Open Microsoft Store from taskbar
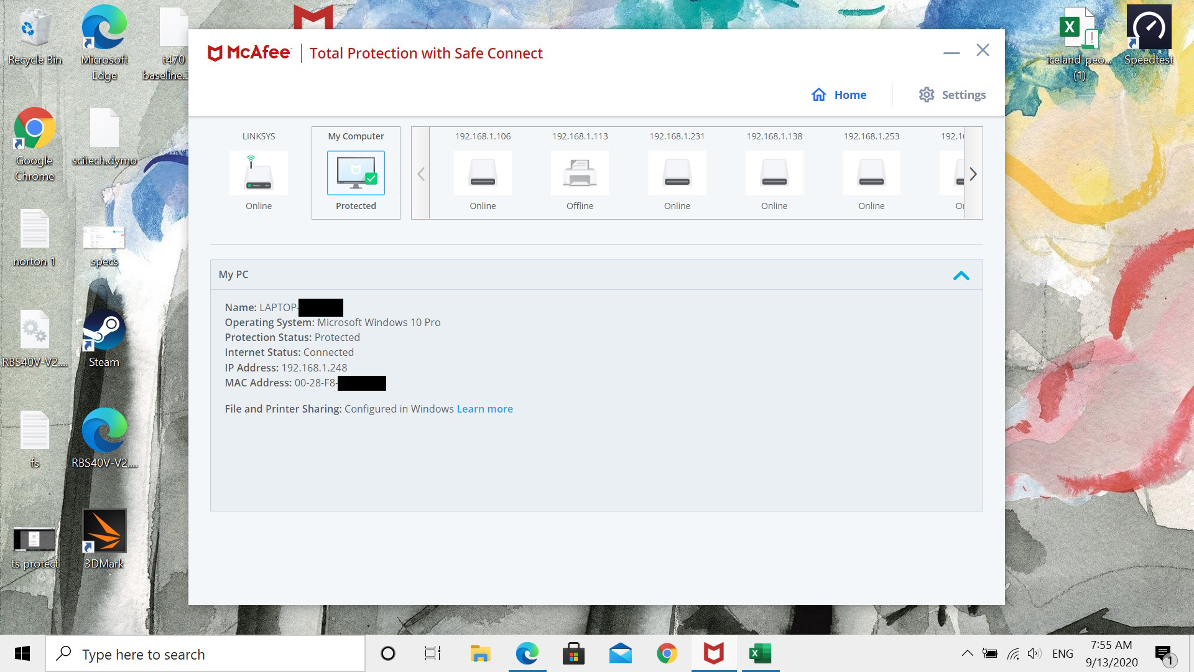1194x672 pixels. [573, 653]
